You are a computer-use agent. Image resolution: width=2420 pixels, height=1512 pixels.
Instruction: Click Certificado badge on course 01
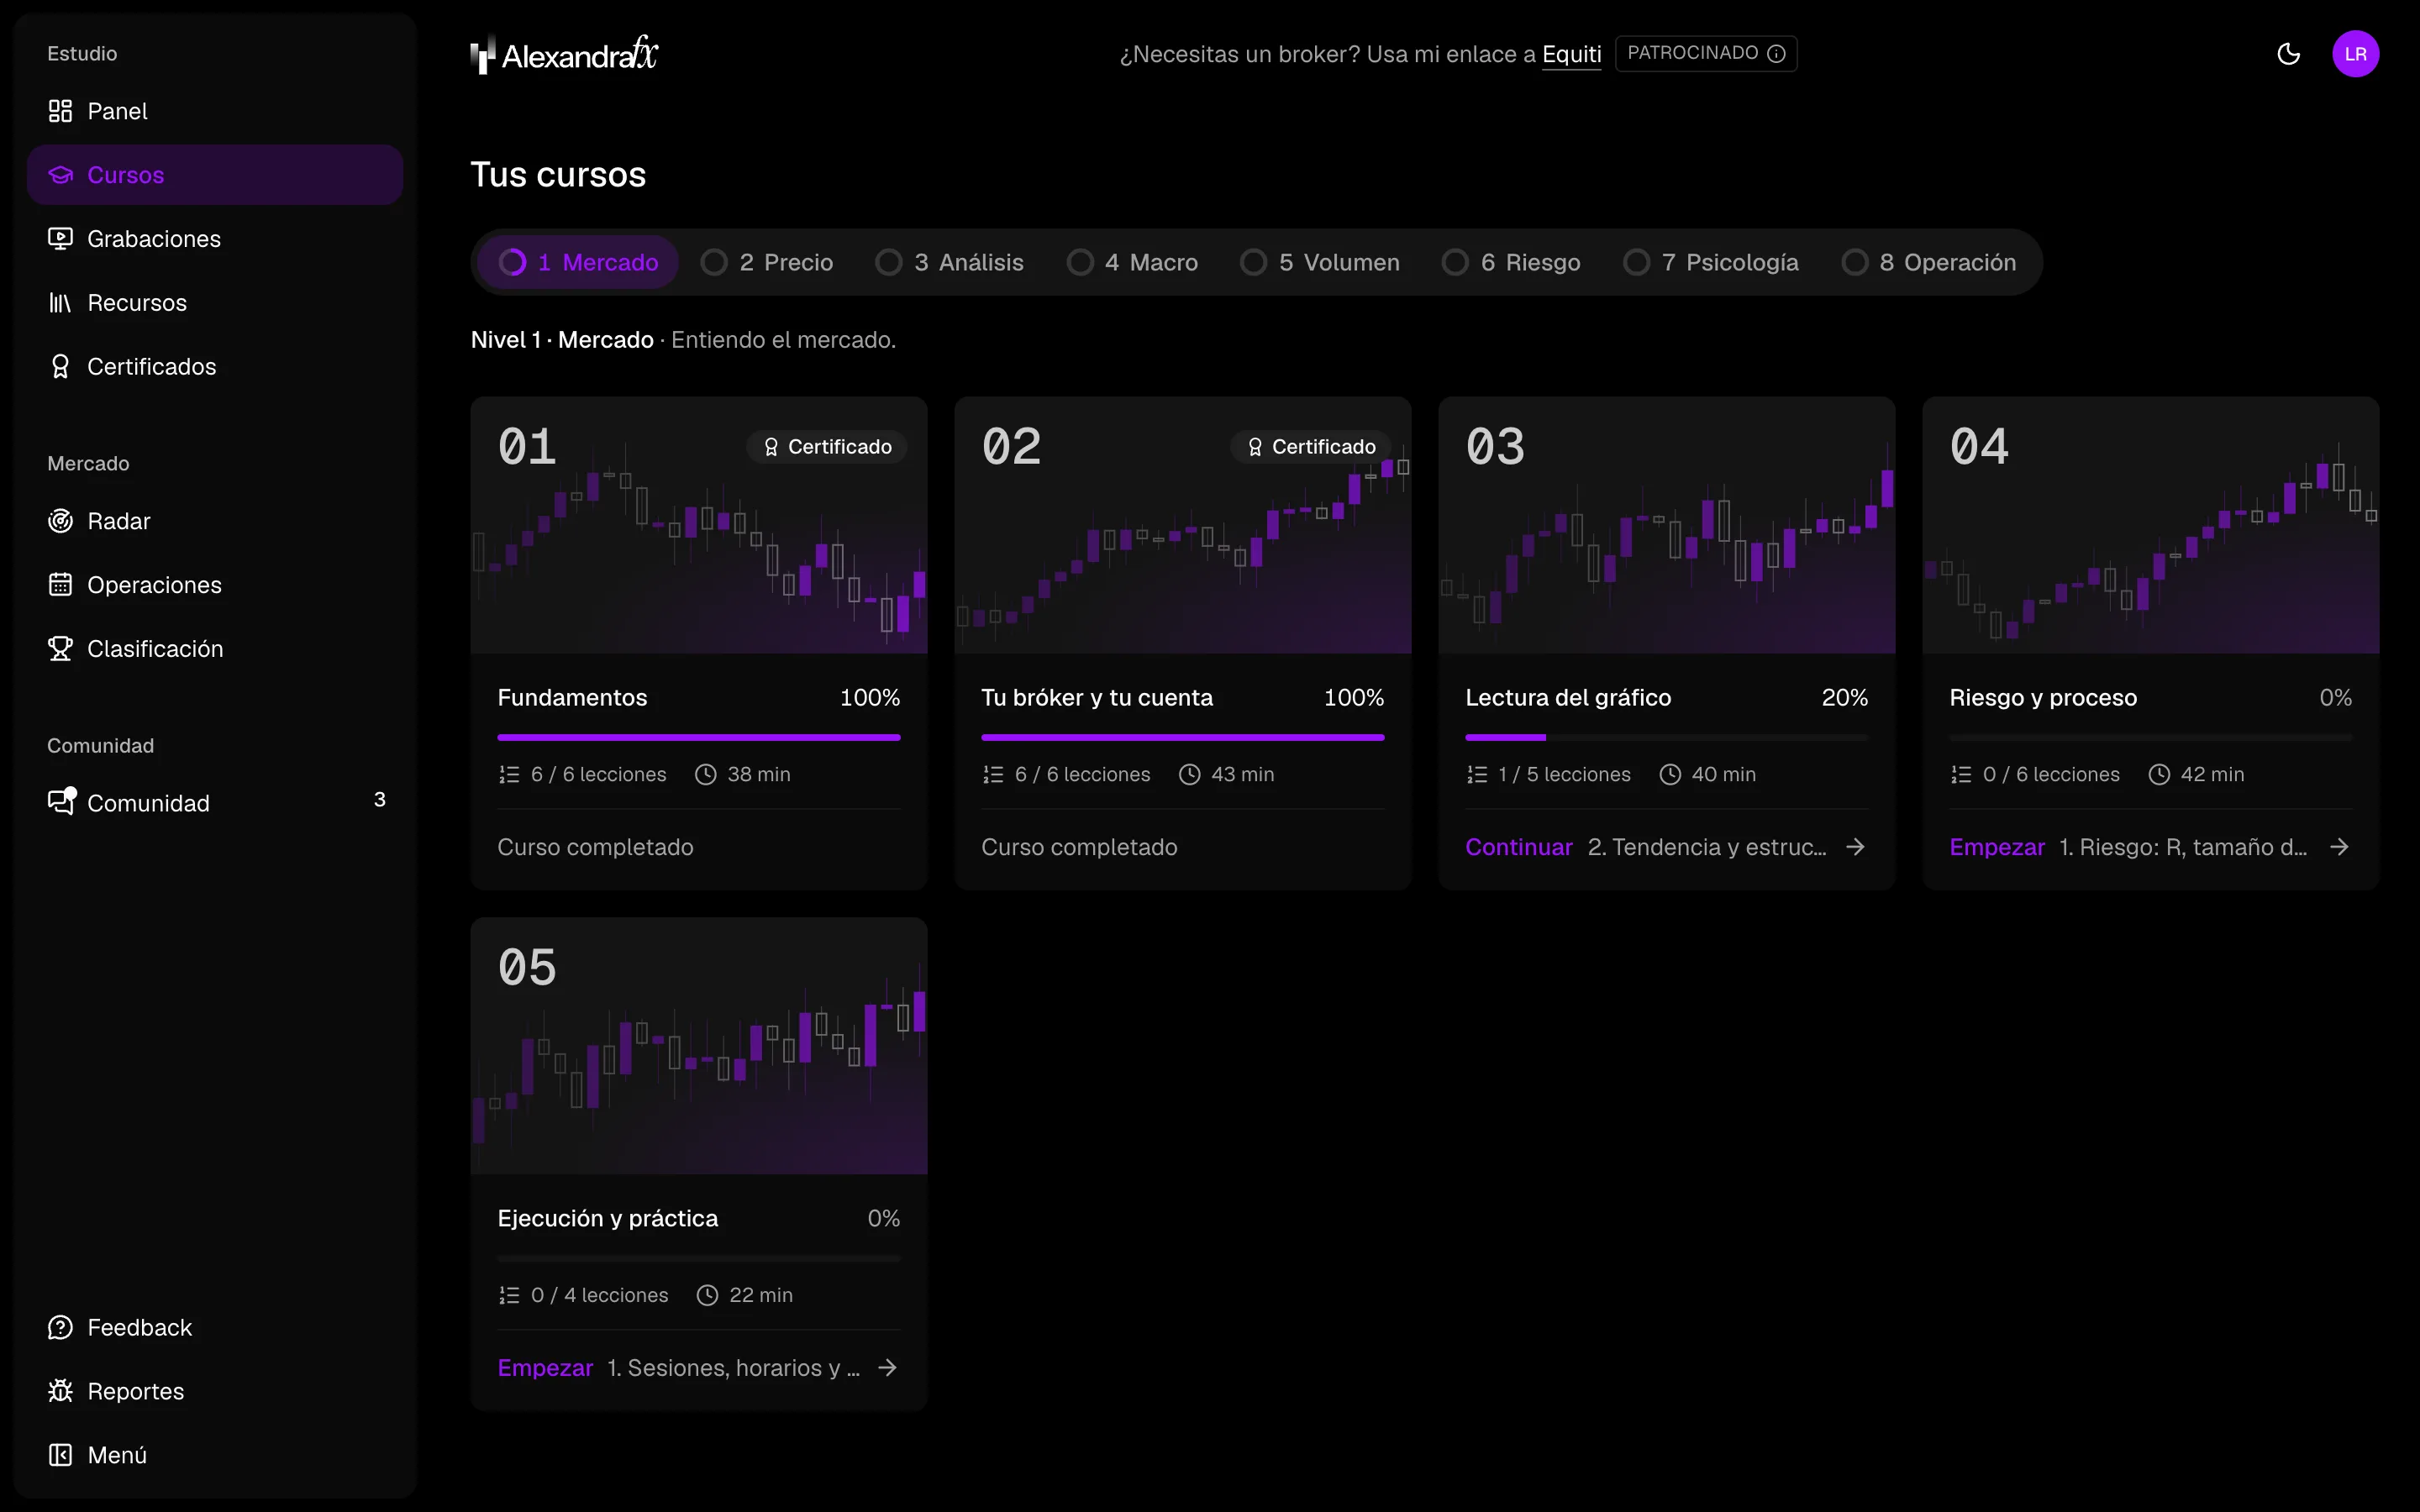pyautogui.click(x=827, y=447)
